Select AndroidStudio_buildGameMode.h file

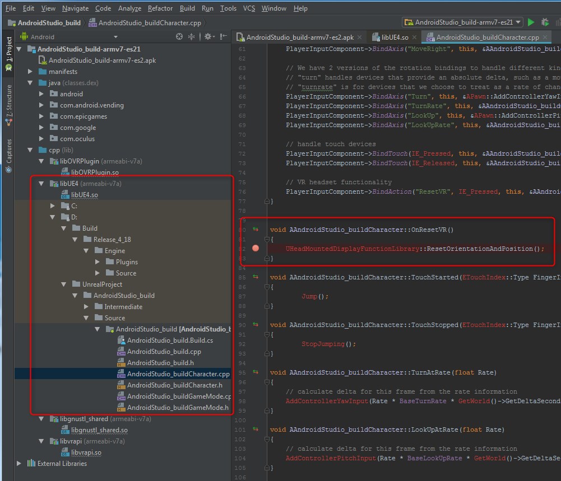pyautogui.click(x=178, y=408)
